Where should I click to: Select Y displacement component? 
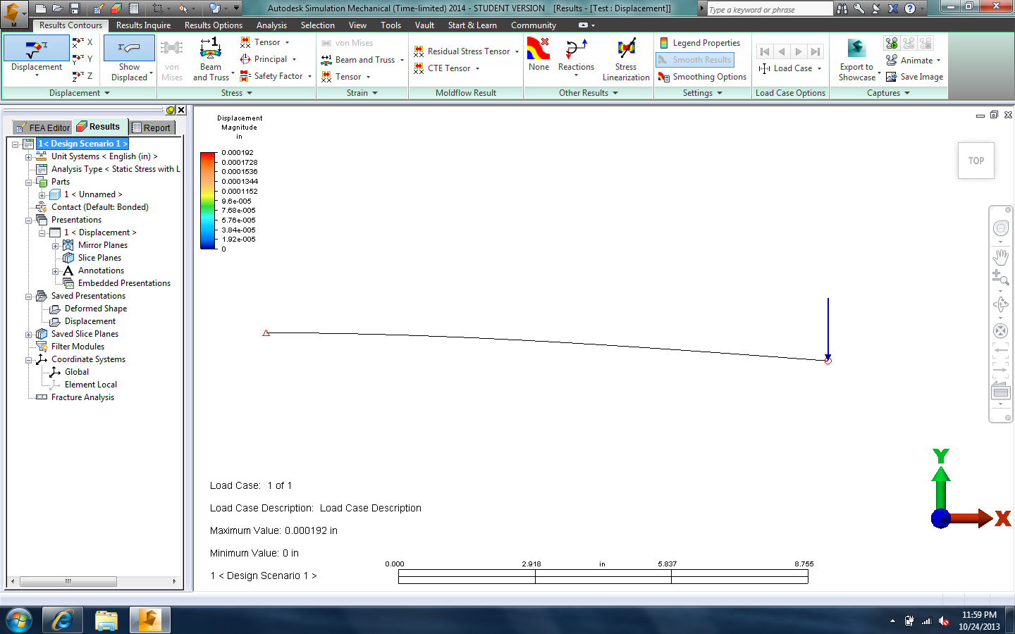tap(83, 59)
